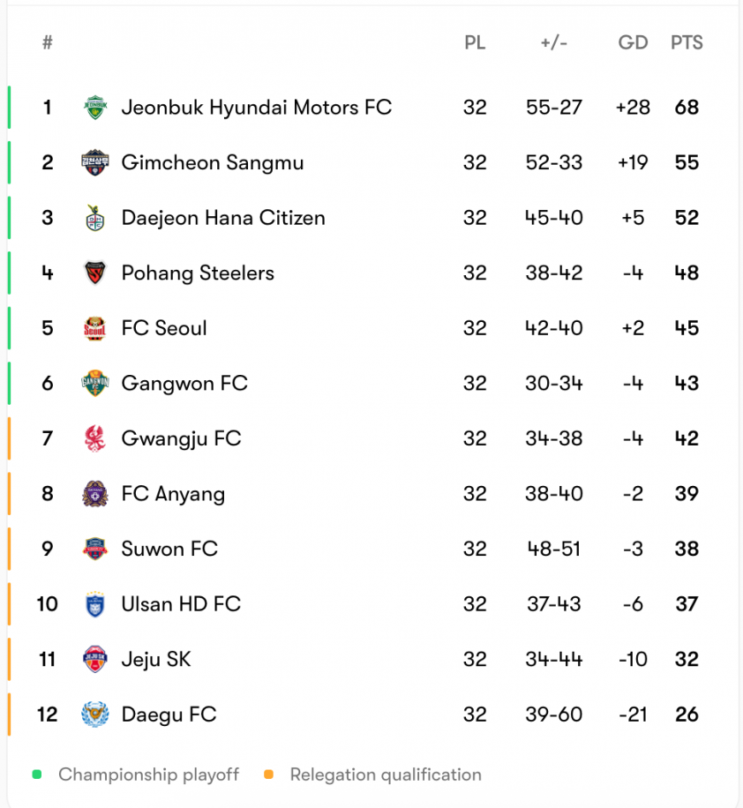Click the Gwangju FC team crest
Image resolution: width=743 pixels, height=808 pixels.
tap(95, 438)
